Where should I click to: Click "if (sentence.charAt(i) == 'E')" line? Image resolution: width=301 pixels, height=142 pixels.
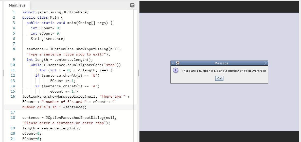(x=67, y=76)
